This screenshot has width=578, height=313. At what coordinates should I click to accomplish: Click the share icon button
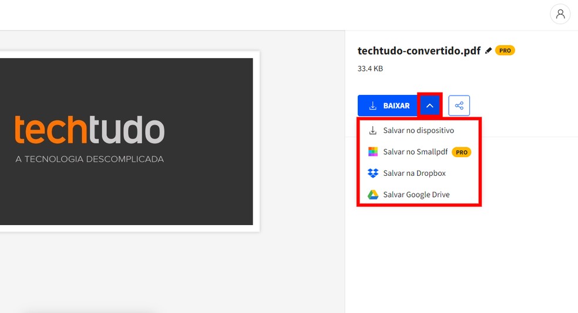[x=459, y=106]
